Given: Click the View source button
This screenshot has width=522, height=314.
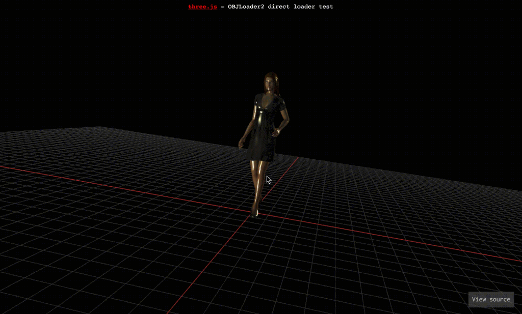Looking at the screenshot, I should pos(491,299).
